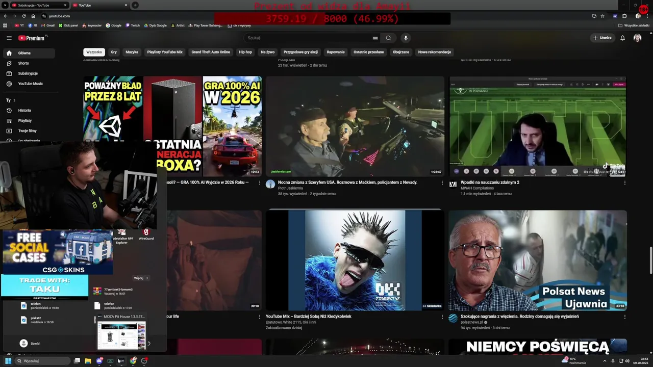The height and width of the screenshot is (367, 653).
Task: Go to Główna in the sidebar
Action: (29, 53)
